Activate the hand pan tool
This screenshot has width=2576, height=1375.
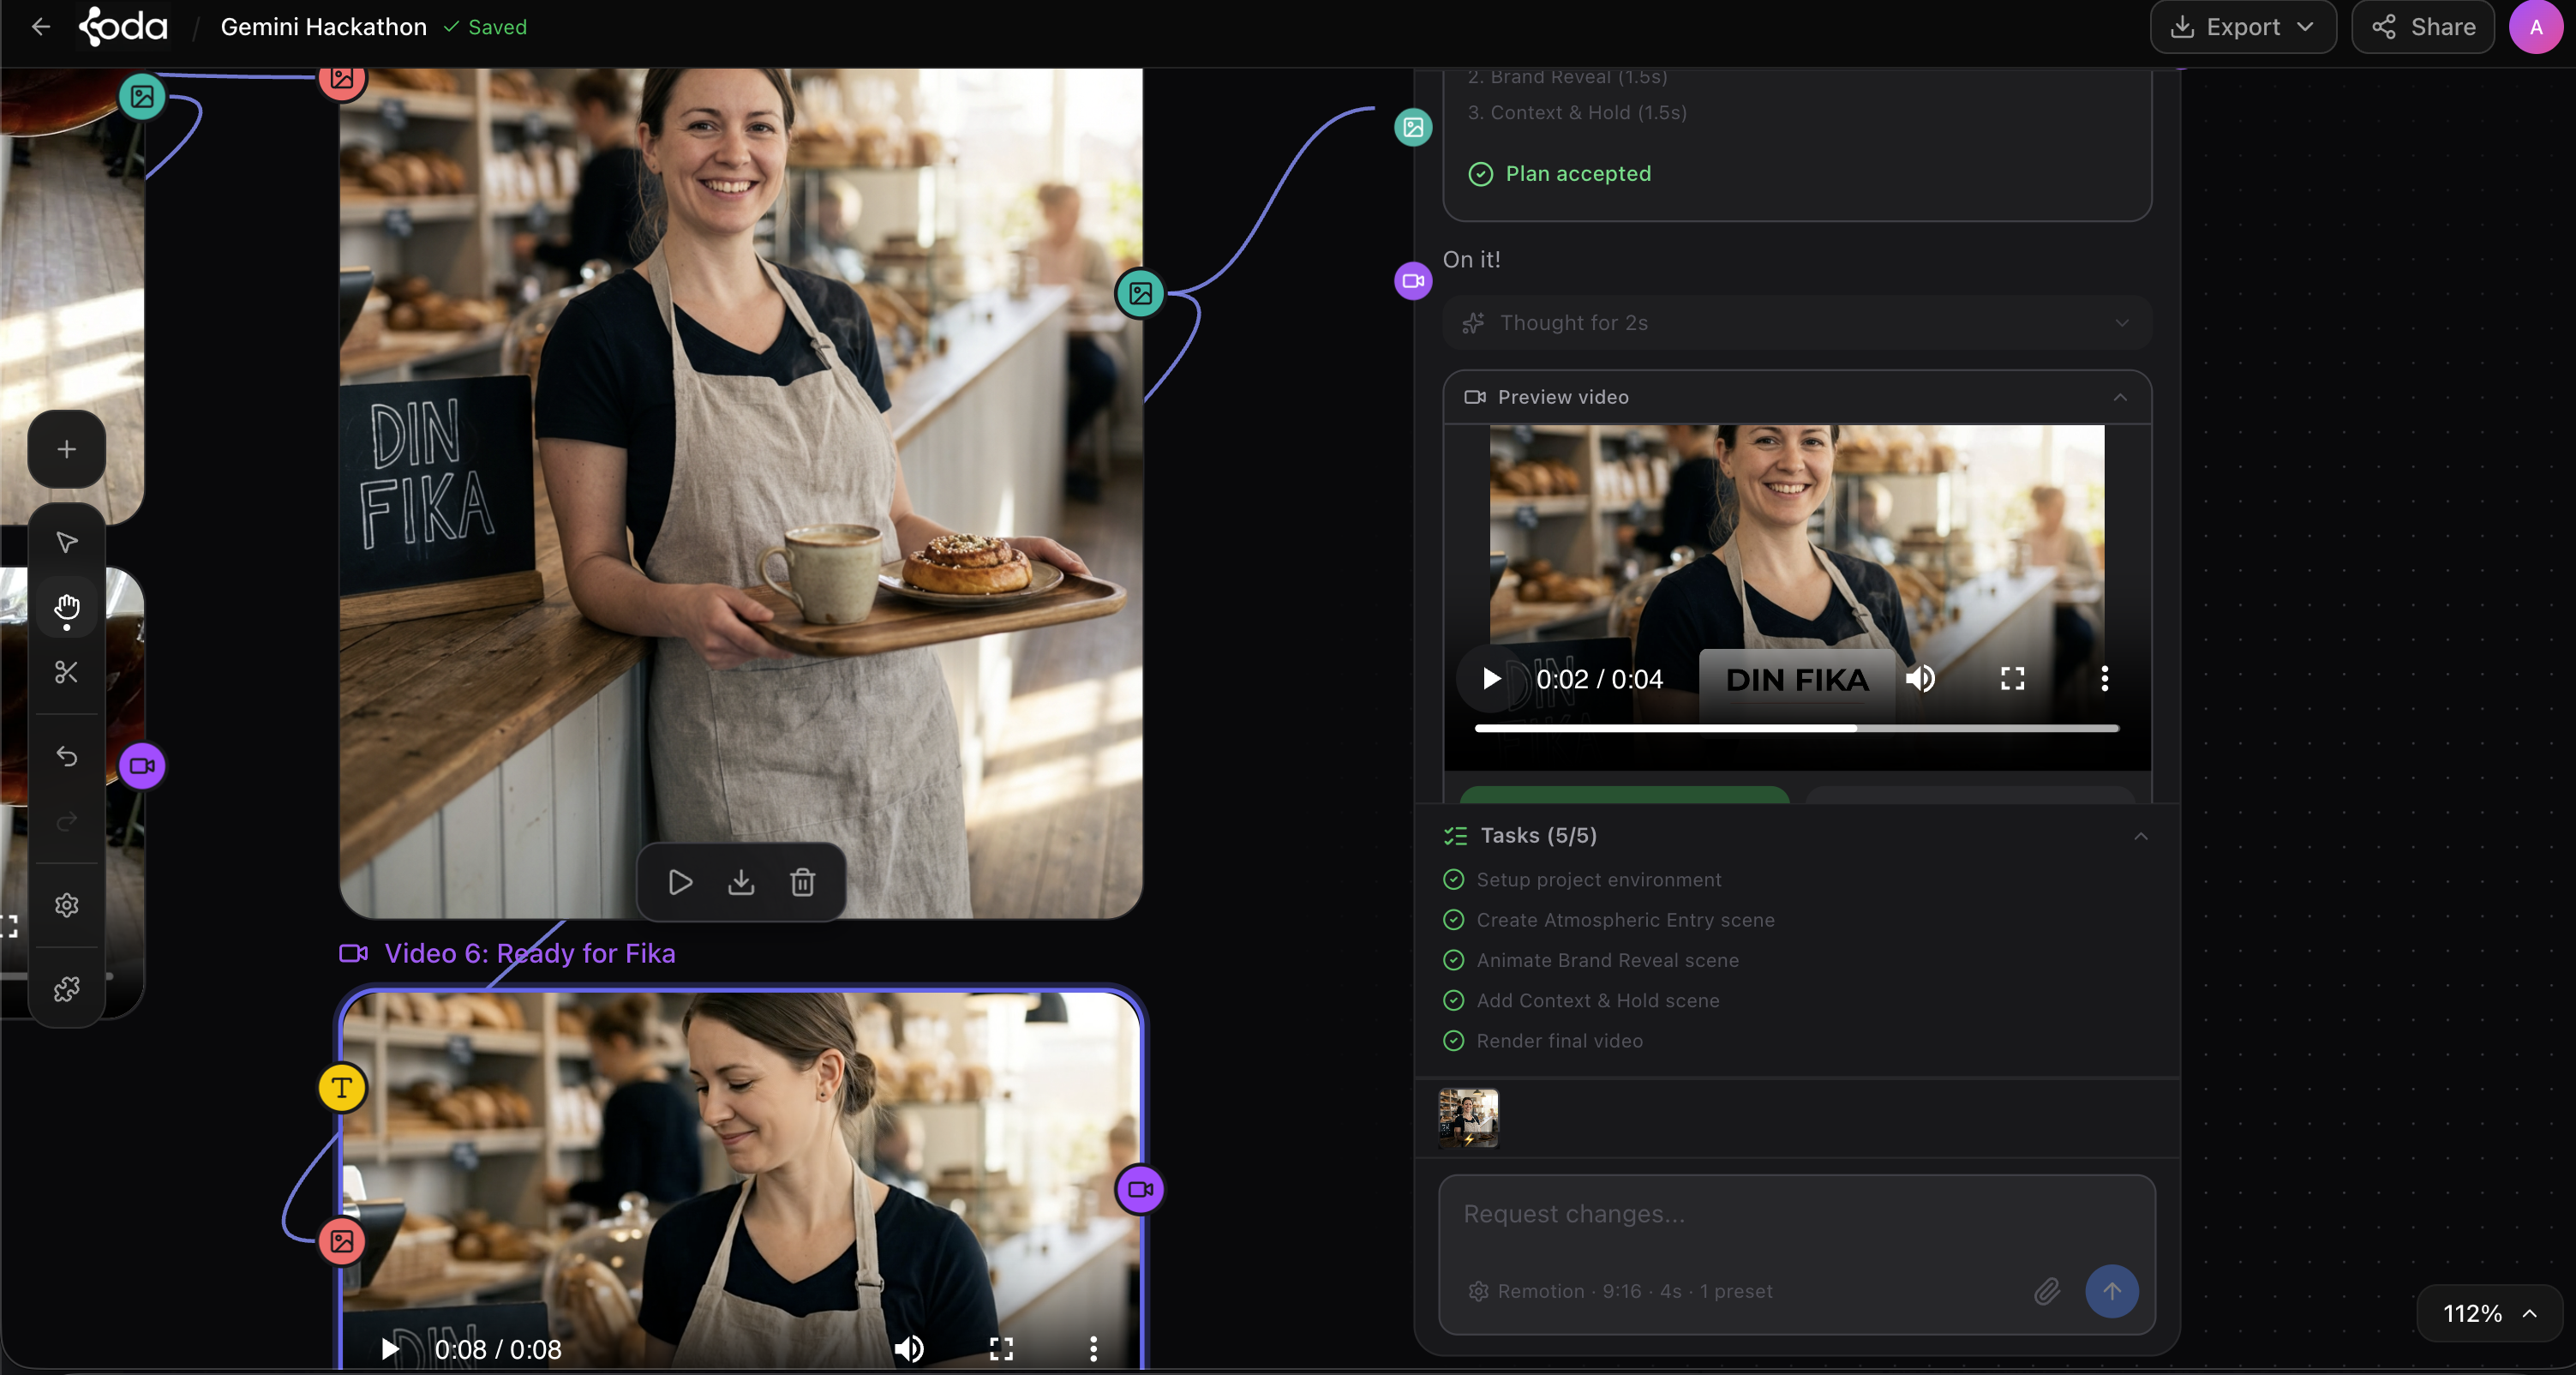[x=66, y=607]
